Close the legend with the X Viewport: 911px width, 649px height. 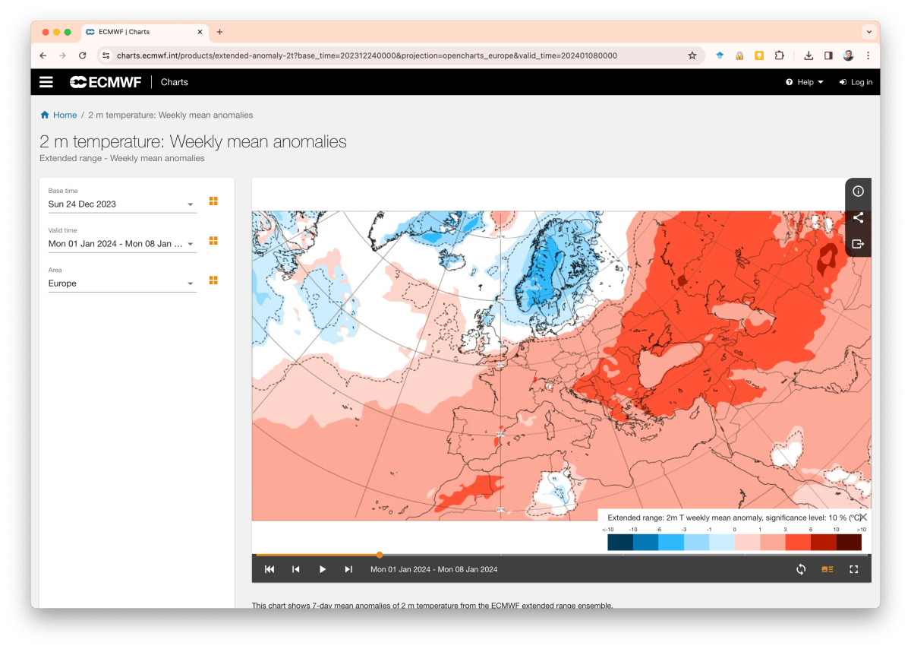click(862, 517)
